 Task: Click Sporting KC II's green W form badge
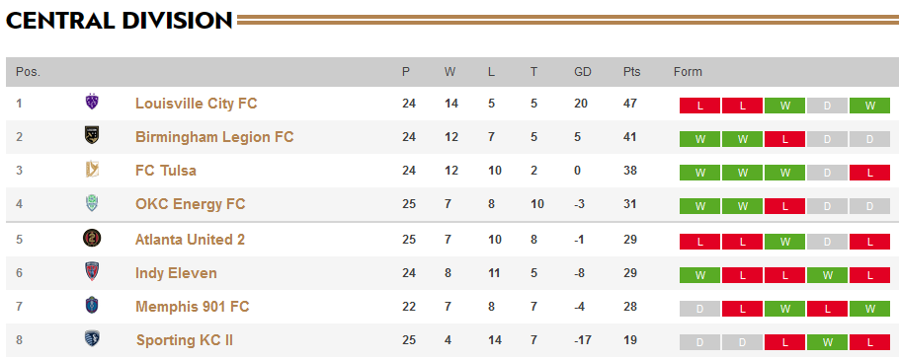(x=827, y=342)
